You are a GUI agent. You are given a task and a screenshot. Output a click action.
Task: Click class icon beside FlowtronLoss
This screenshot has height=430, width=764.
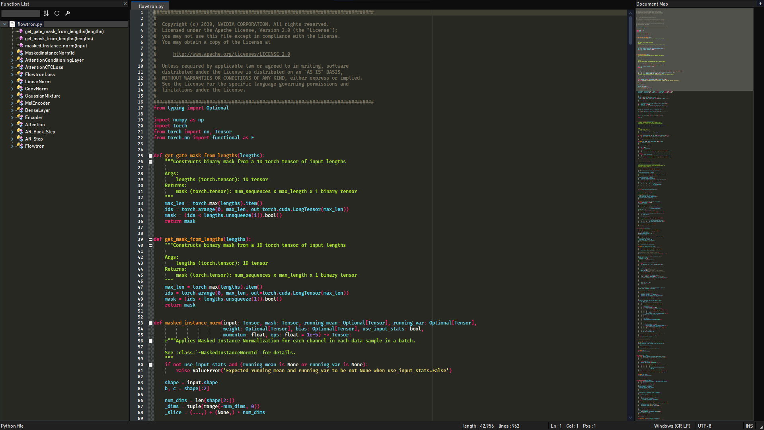point(20,74)
